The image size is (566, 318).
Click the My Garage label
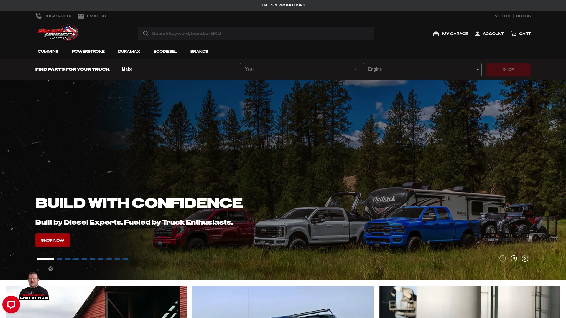point(455,34)
